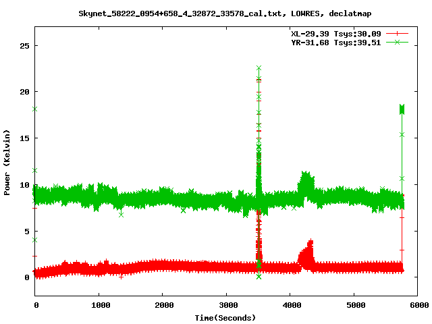
Task: Click the Power (Kelvin) y-axis label
Action: tap(7, 163)
